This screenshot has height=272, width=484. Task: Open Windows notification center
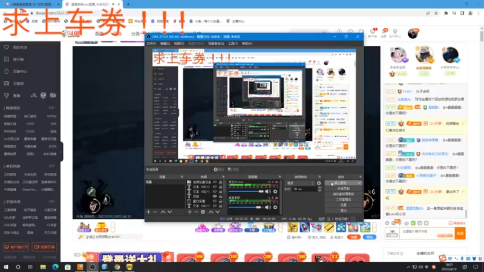pyautogui.click(x=476, y=267)
